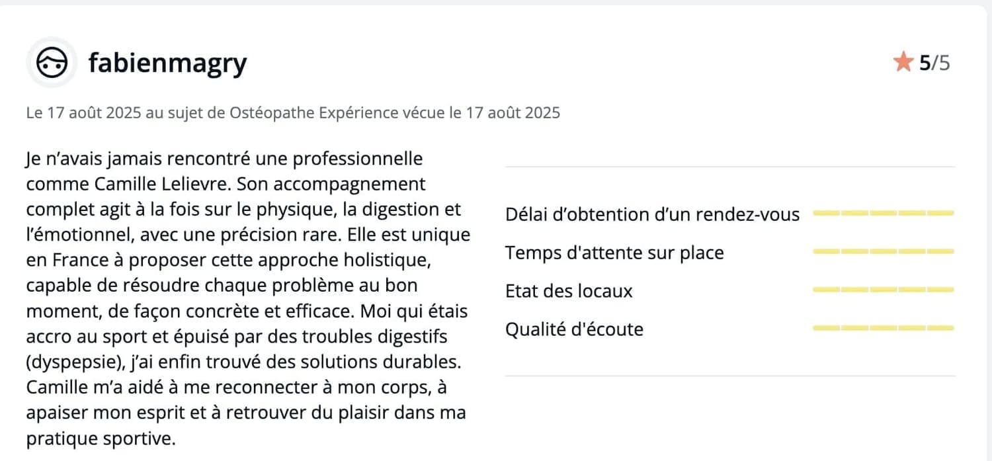Click the Temps d'attente sur place rating bar
992x461 pixels.
click(884, 251)
